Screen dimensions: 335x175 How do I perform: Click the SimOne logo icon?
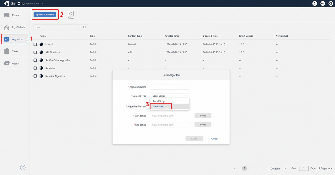(x=7, y=3)
